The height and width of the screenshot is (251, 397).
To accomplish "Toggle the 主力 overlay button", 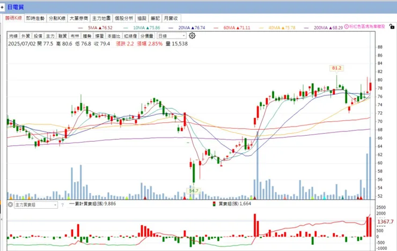I will 50,36.
